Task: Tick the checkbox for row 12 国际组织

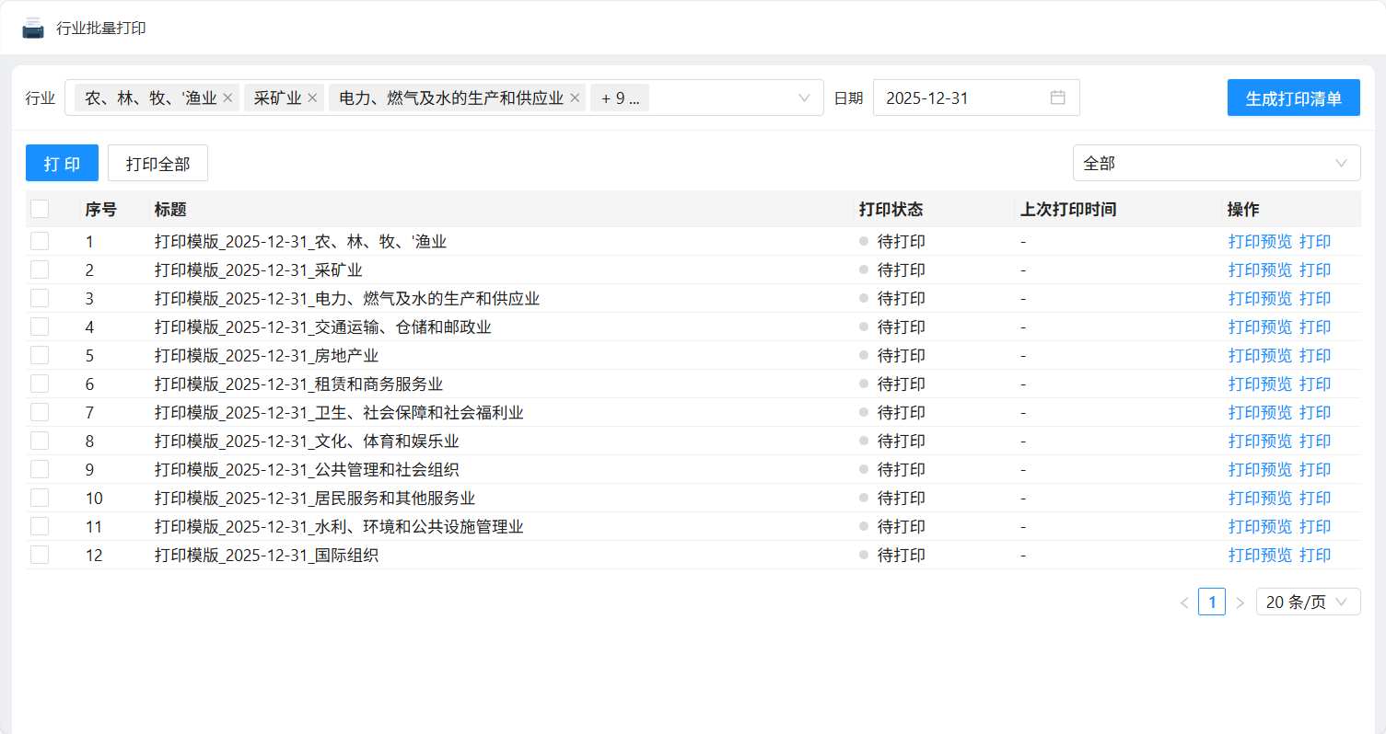Action: (x=40, y=555)
